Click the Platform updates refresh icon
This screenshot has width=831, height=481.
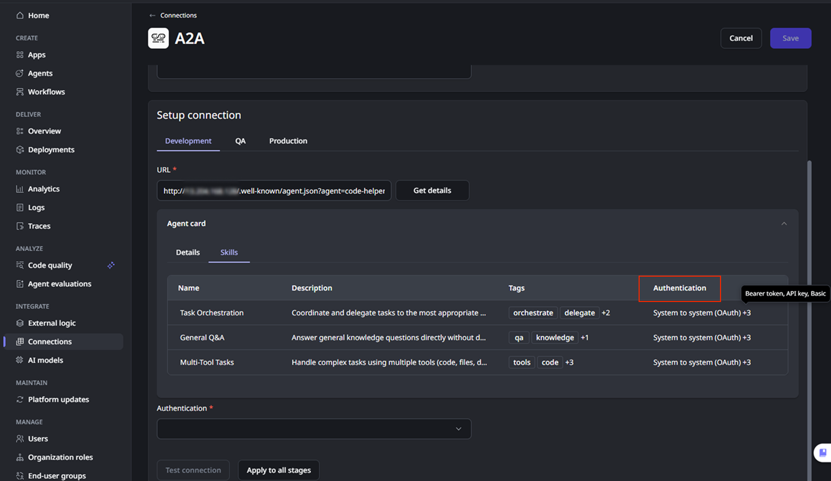click(x=20, y=399)
